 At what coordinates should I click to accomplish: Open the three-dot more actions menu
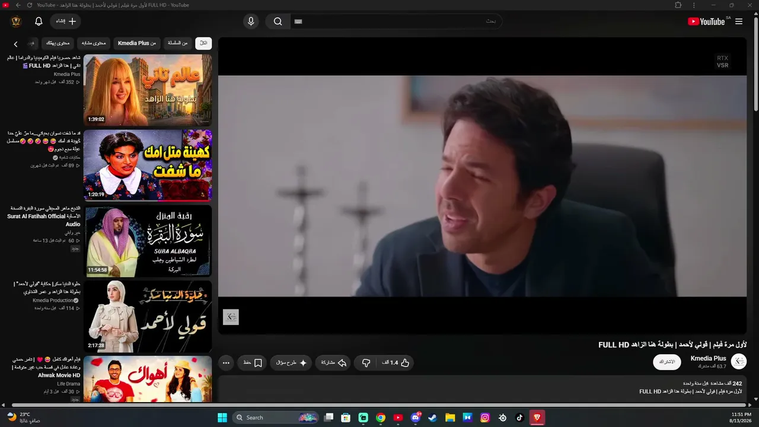click(x=226, y=362)
